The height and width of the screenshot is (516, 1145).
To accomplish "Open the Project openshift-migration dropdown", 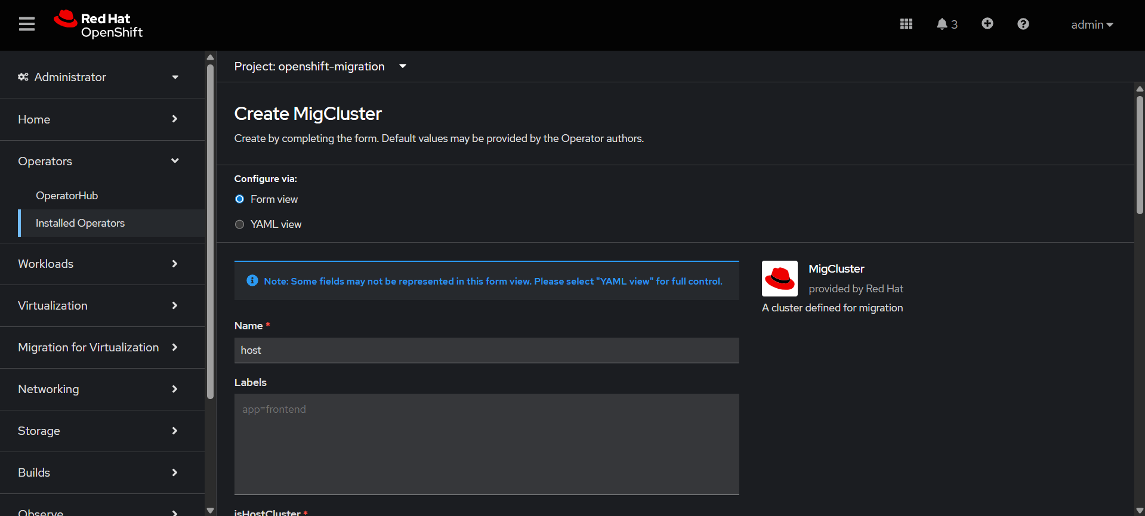I will (320, 66).
